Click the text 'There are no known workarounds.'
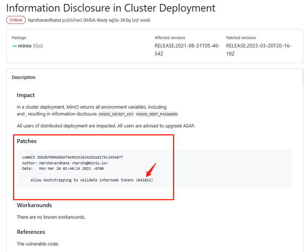This screenshot has width=304, height=252. pyautogui.click(x=51, y=217)
